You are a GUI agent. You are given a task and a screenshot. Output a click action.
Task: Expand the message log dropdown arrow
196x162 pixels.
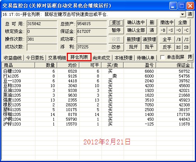coord(183,14)
